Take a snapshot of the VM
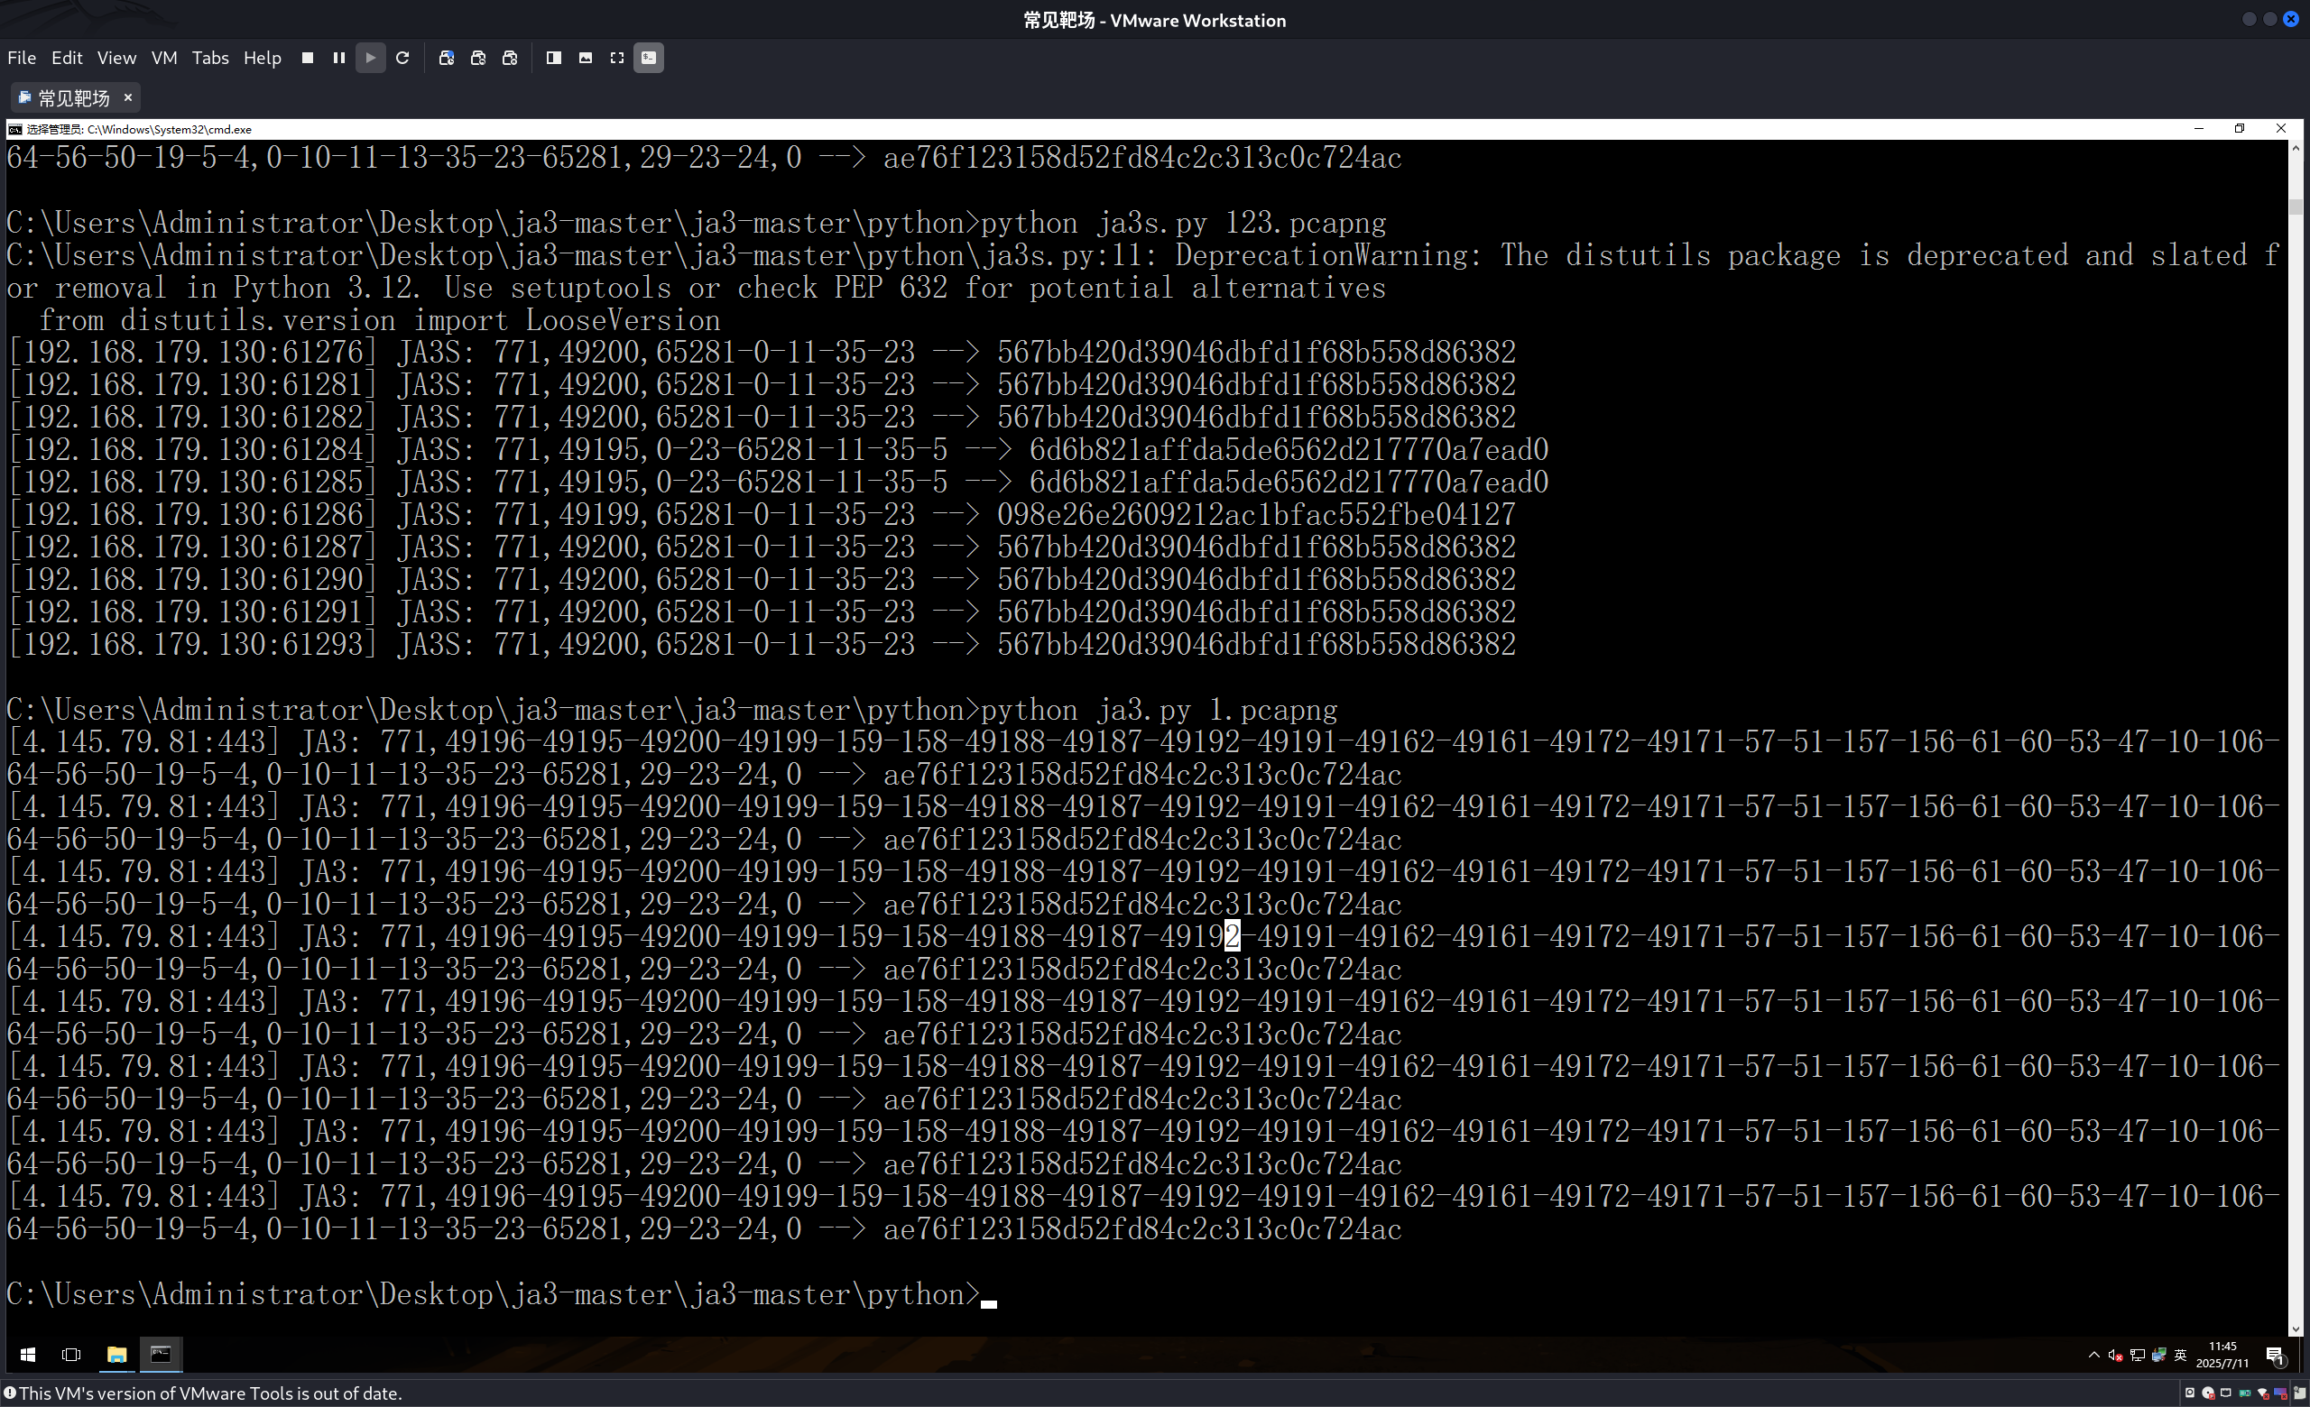The image size is (2310, 1407). [x=447, y=58]
